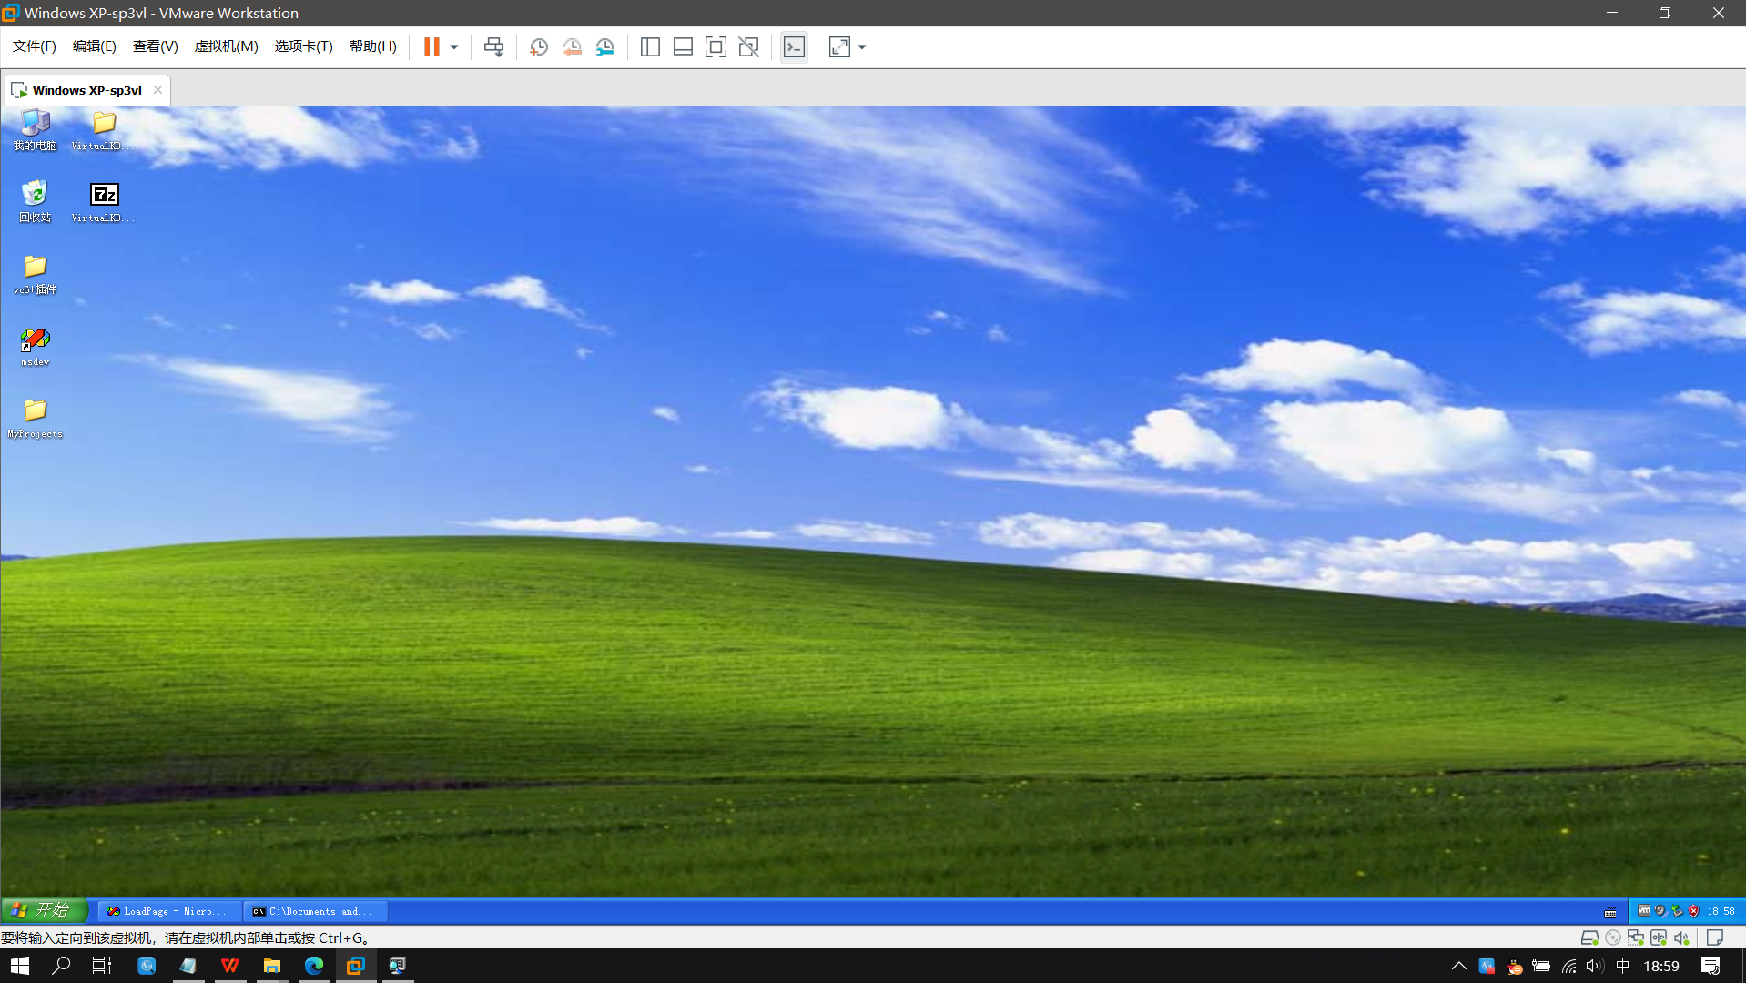Select the vc6+插件 folder icon
Image resolution: width=1746 pixels, height=983 pixels.
tap(36, 273)
